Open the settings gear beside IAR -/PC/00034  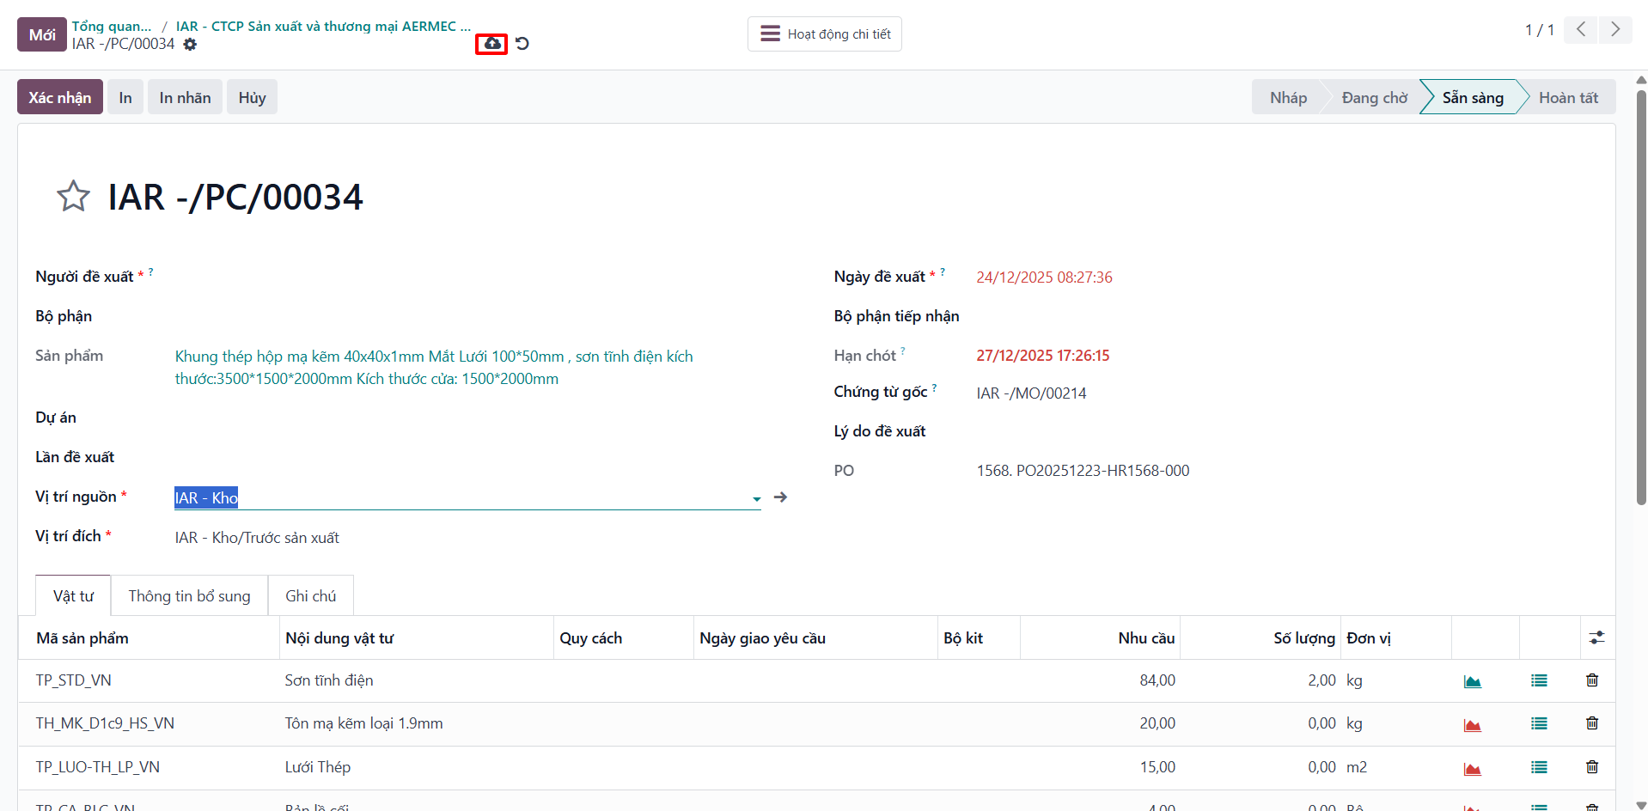click(x=190, y=44)
